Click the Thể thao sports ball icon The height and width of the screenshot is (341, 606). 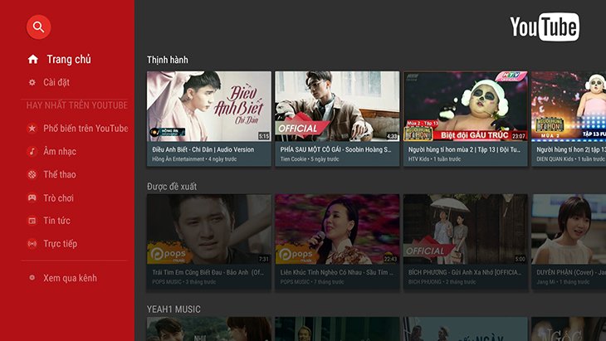pos(32,175)
